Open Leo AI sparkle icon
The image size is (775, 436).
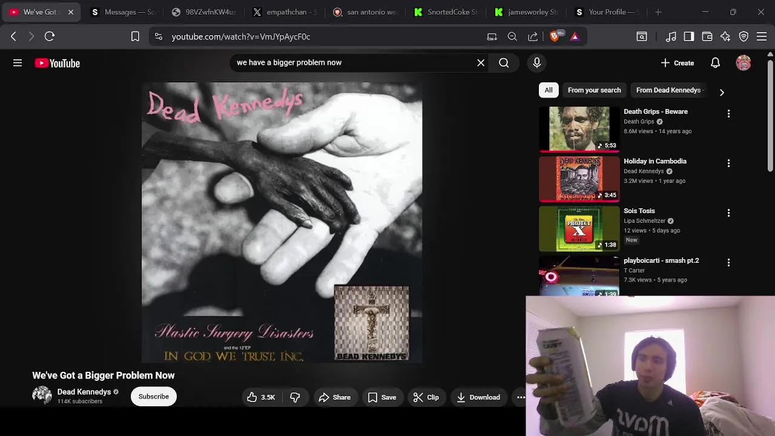[x=725, y=36]
